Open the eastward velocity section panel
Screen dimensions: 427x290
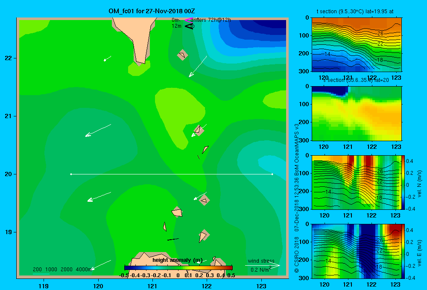(x=357, y=251)
